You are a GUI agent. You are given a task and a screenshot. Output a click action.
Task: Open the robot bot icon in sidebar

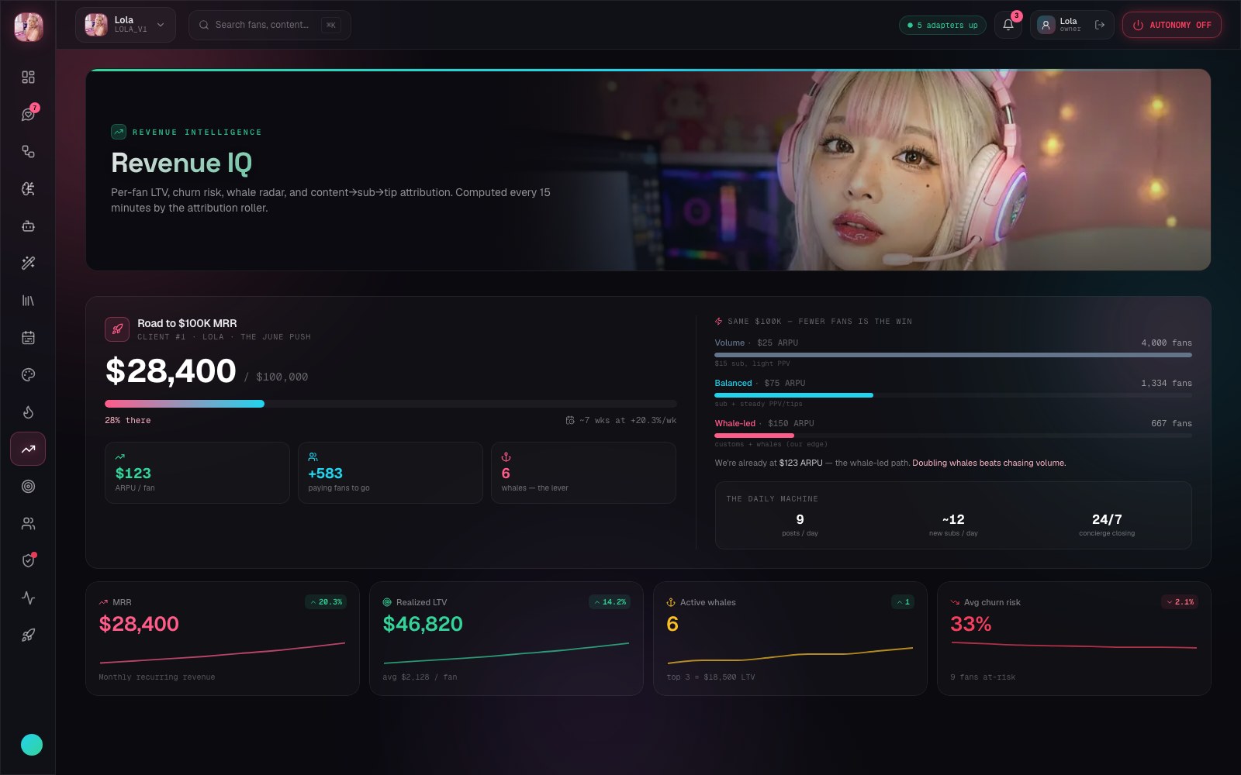[28, 226]
